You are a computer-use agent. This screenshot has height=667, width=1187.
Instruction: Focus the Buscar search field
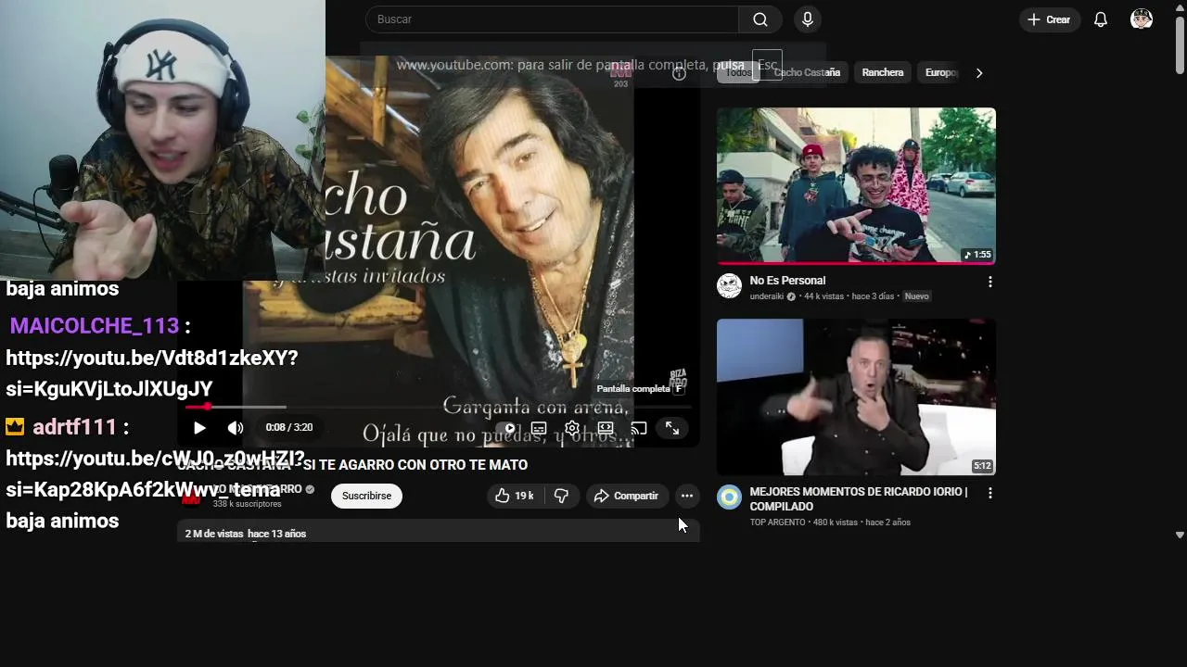pyautogui.click(x=552, y=19)
